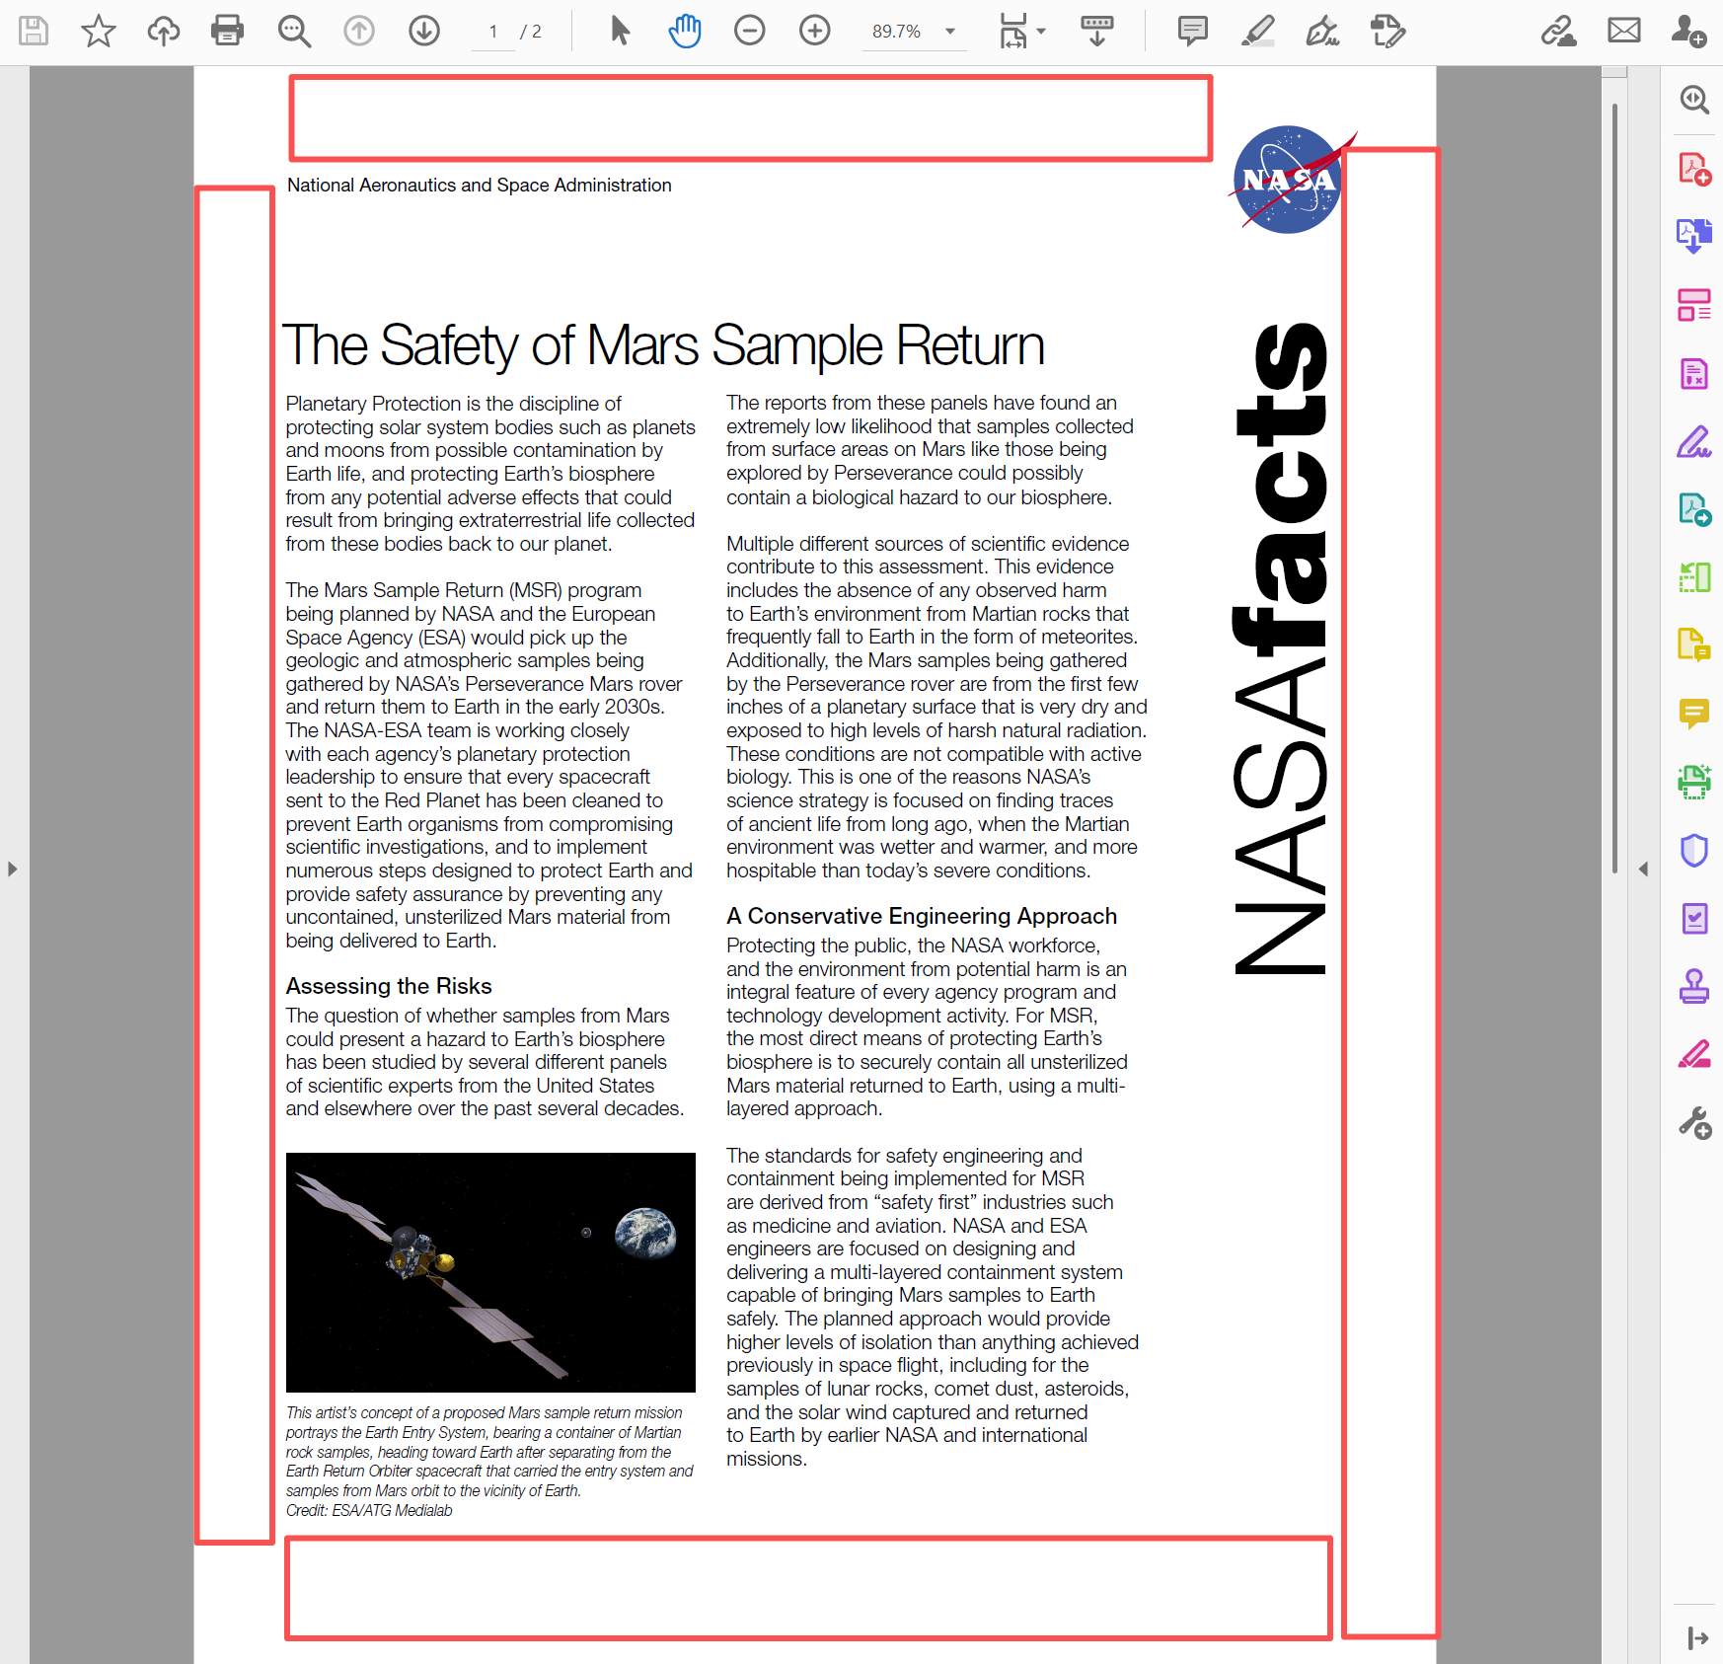Zoom in with the plus button
Image resolution: width=1723 pixels, height=1664 pixels.
click(814, 31)
